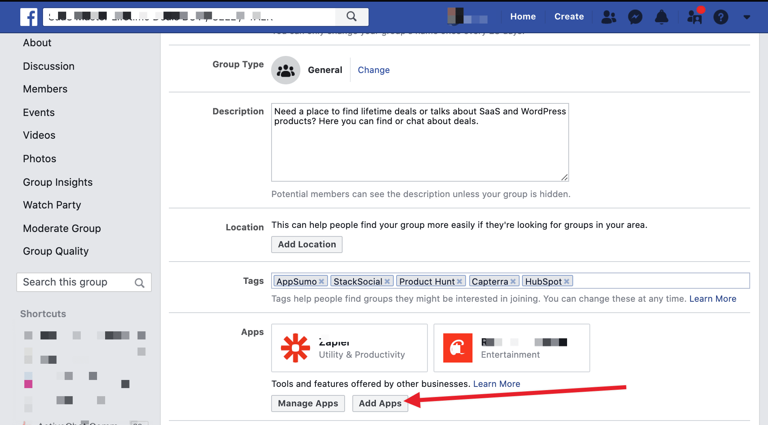Click the HubSpot tag label

(543, 281)
